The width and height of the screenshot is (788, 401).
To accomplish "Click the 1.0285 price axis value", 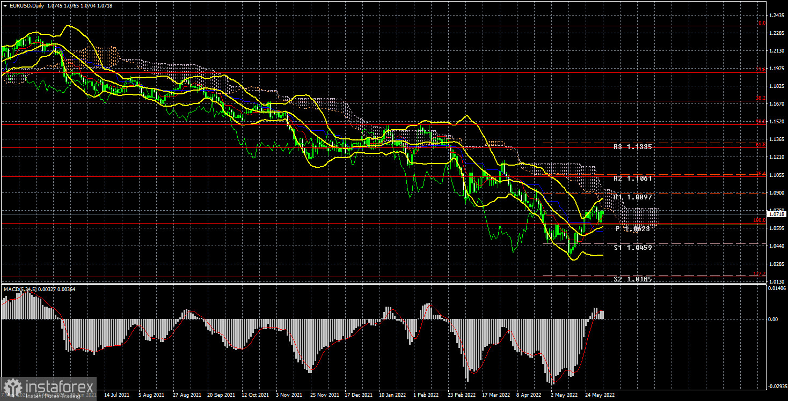I will [776, 264].
